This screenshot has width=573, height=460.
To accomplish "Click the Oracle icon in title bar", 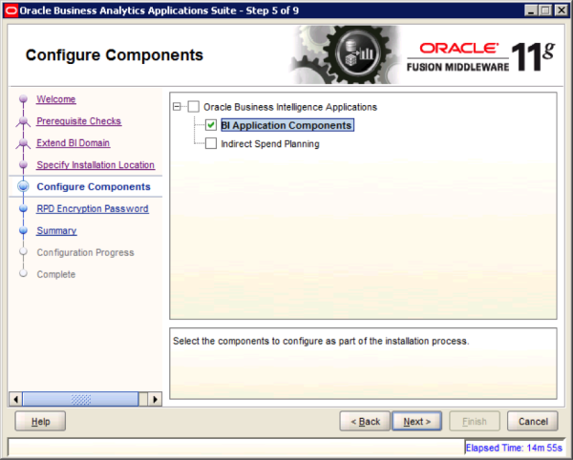I will [x=11, y=10].
